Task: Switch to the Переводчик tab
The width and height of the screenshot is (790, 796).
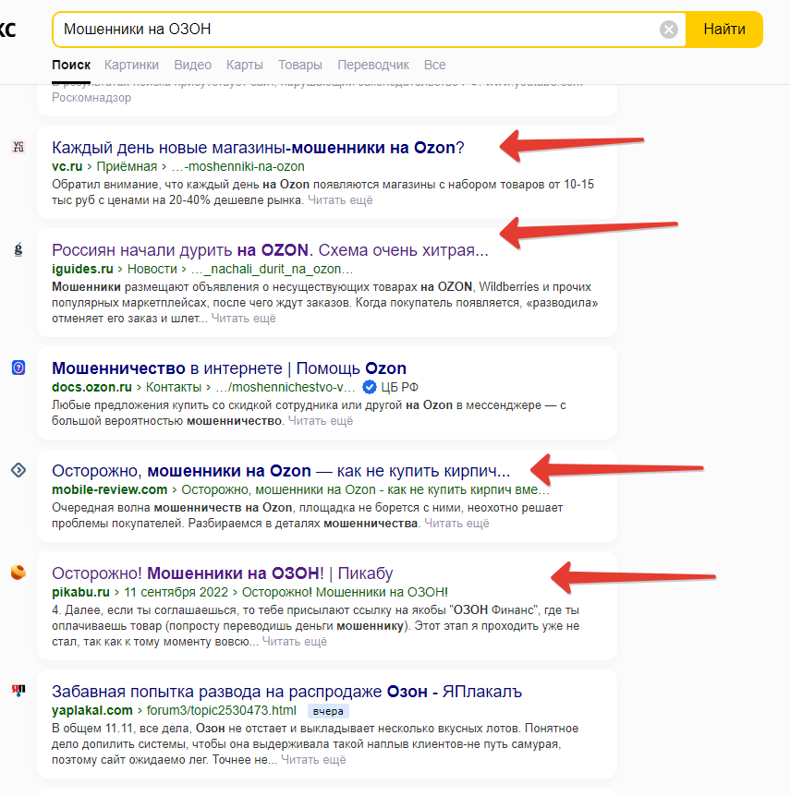Action: (373, 65)
